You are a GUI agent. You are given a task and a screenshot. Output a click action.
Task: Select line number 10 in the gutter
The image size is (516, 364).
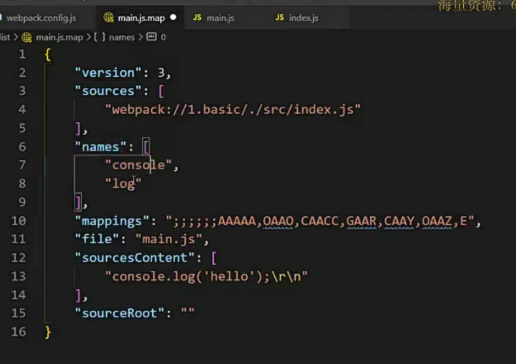19,221
